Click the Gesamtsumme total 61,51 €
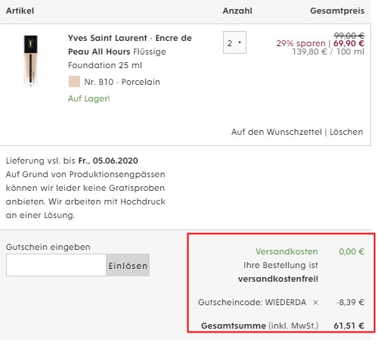The width and height of the screenshot is (378, 340). 349,326
